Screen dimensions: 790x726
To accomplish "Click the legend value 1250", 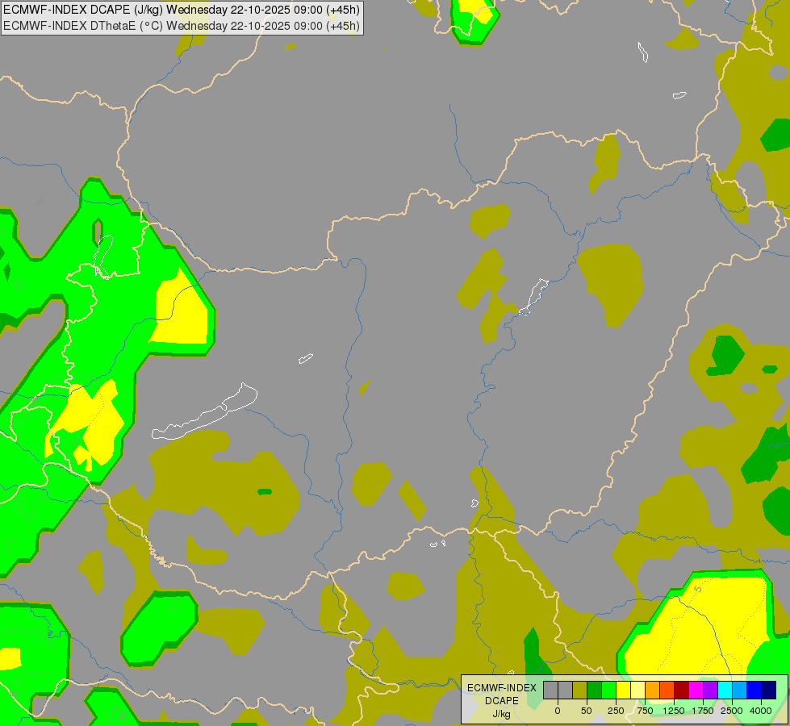I will tap(674, 711).
